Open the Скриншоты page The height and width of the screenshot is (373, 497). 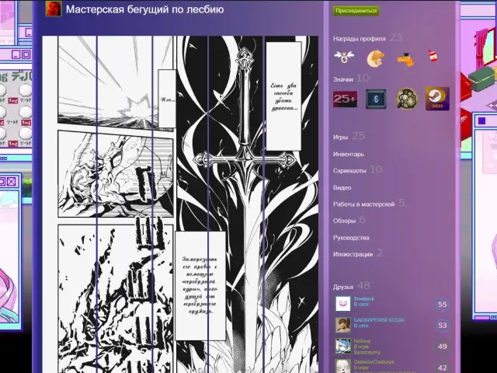tap(349, 170)
